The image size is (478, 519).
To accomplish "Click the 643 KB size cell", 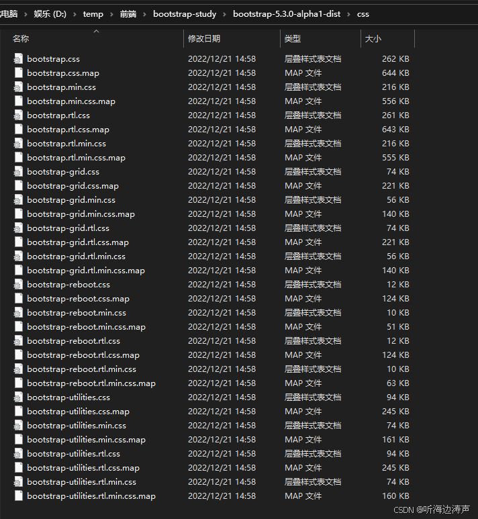I will coord(395,130).
